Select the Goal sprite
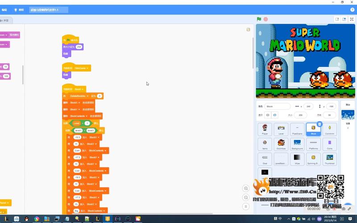Image resolution: width=357 pixels, height=223 pixels. [x=265, y=159]
